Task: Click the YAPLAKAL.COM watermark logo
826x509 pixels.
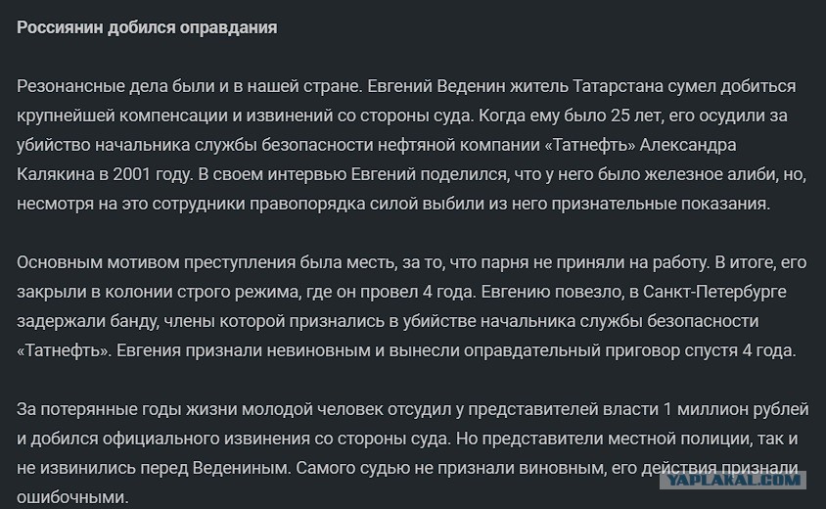Action: (733, 480)
